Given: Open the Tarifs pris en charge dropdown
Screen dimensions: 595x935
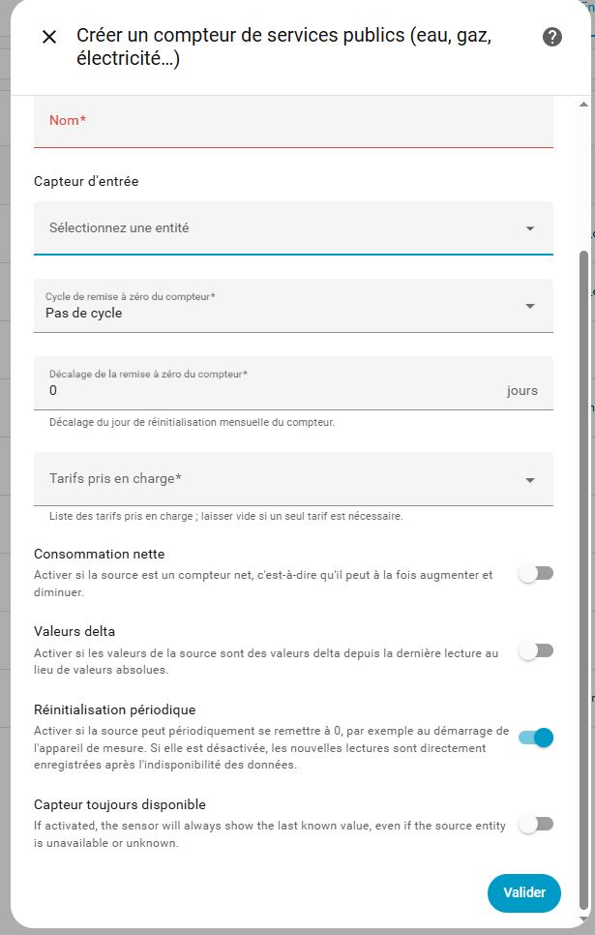Looking at the screenshot, I should (x=281, y=479).
